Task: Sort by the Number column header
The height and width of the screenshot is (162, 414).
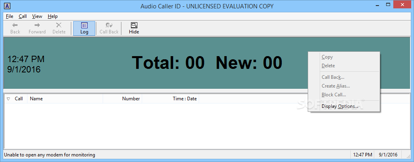Action: point(123,99)
